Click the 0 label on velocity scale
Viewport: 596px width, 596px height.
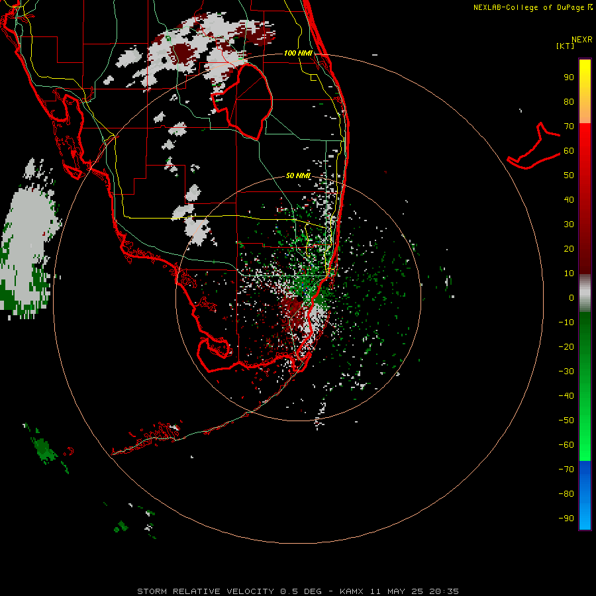(x=571, y=298)
